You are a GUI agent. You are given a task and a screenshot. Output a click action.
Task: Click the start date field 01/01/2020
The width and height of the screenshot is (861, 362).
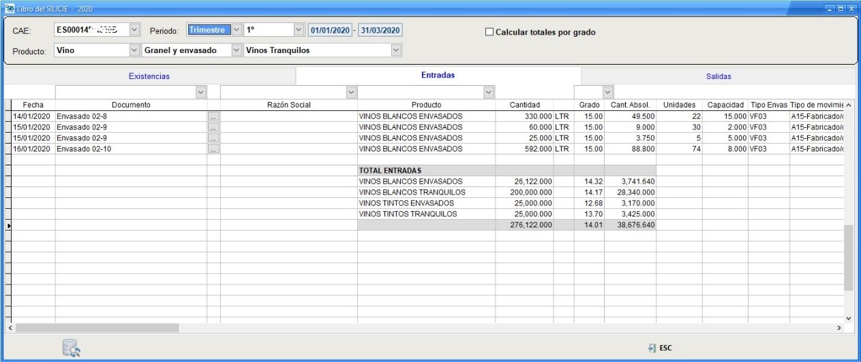pyautogui.click(x=331, y=31)
